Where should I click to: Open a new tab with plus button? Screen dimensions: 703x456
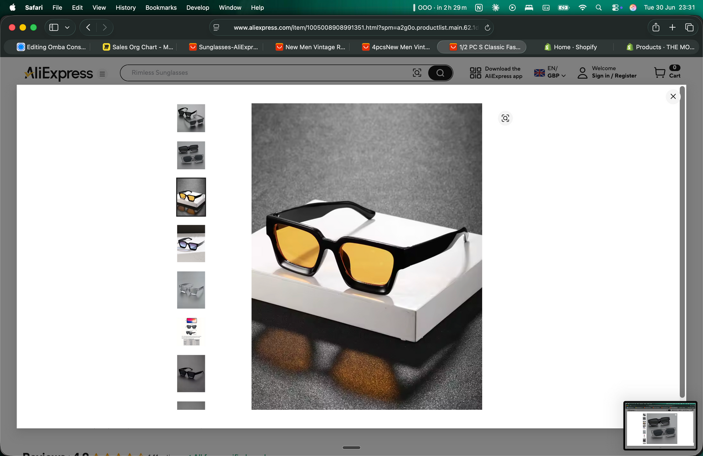click(x=672, y=27)
